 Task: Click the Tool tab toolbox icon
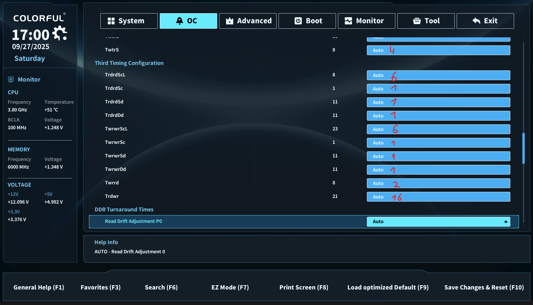pos(417,21)
